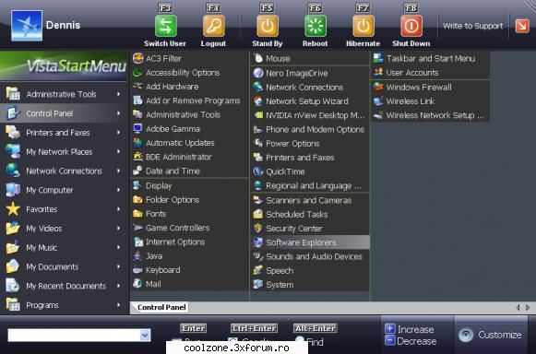Open Automatic Updates icon
The height and width of the screenshot is (354, 536).
pyautogui.click(x=137, y=143)
